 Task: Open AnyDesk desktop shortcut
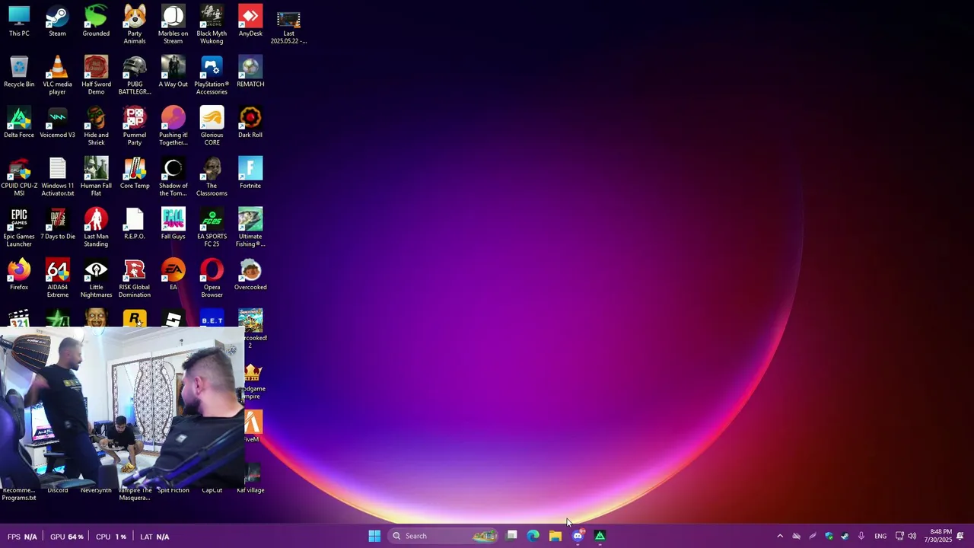(x=250, y=21)
